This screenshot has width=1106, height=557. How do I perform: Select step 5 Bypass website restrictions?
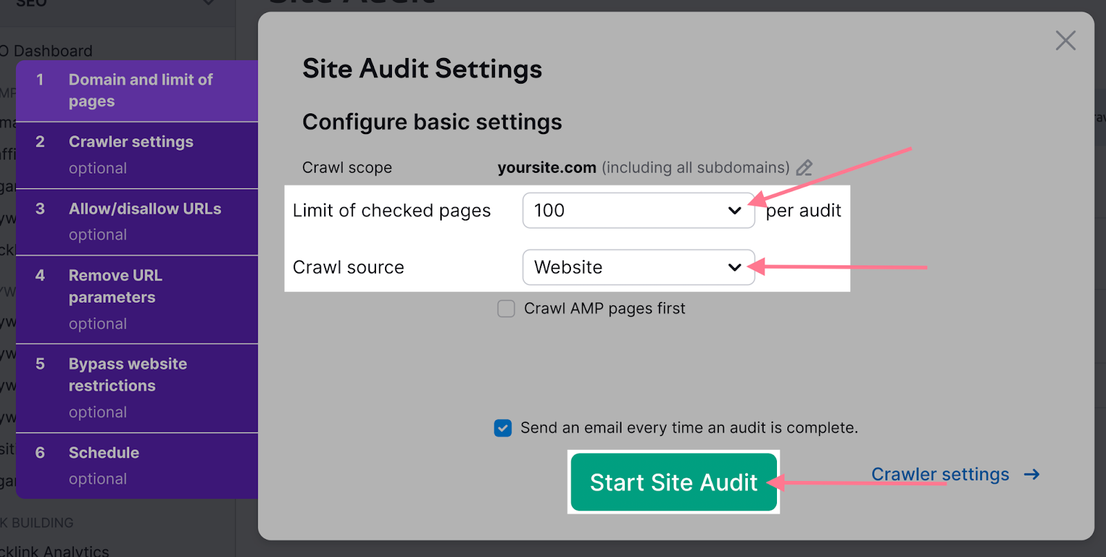click(137, 388)
